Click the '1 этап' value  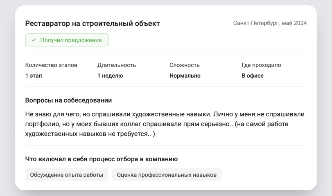pyautogui.click(x=34, y=76)
